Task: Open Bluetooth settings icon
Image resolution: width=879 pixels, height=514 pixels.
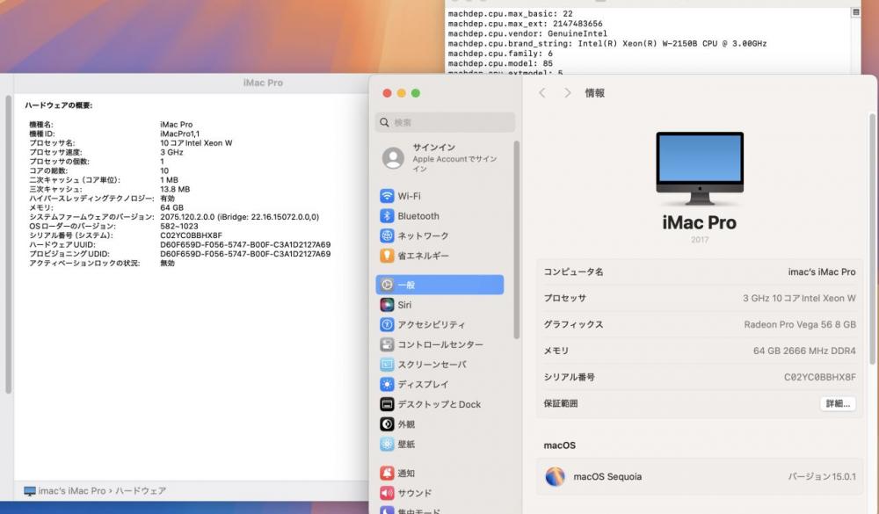Action: pos(387,216)
